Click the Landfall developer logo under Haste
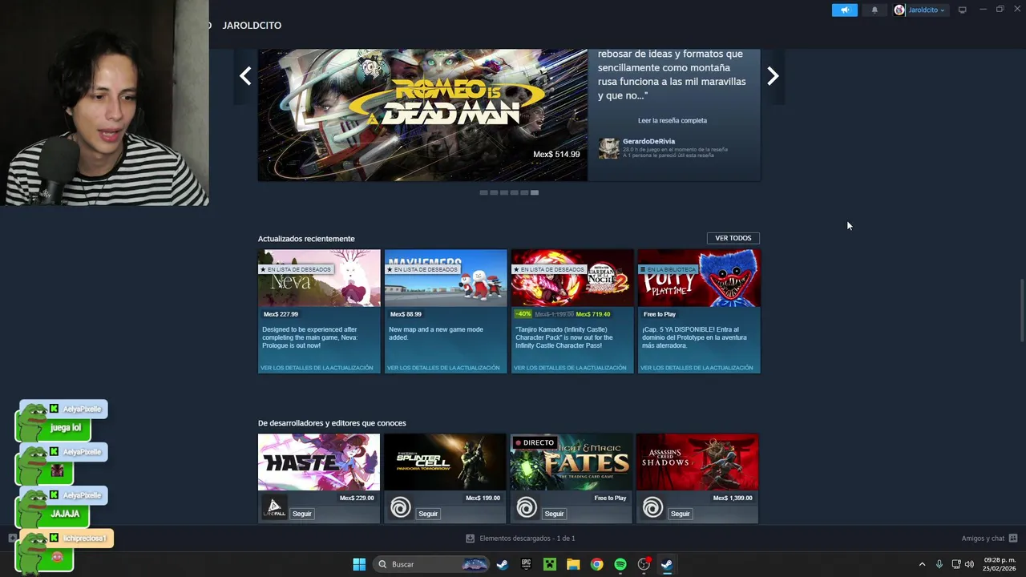 point(274,507)
